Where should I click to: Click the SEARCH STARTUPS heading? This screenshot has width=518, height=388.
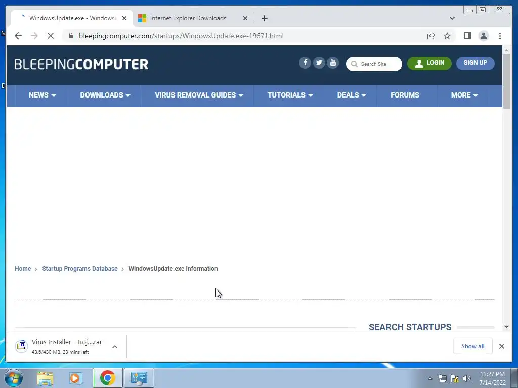[x=410, y=327]
